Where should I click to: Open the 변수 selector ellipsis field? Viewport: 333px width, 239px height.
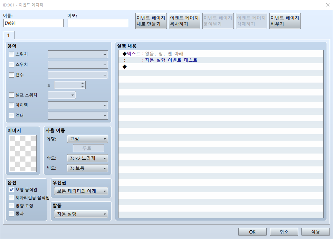(78, 75)
